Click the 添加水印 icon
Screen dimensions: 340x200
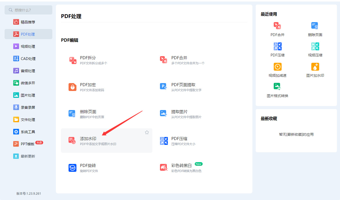point(72,141)
